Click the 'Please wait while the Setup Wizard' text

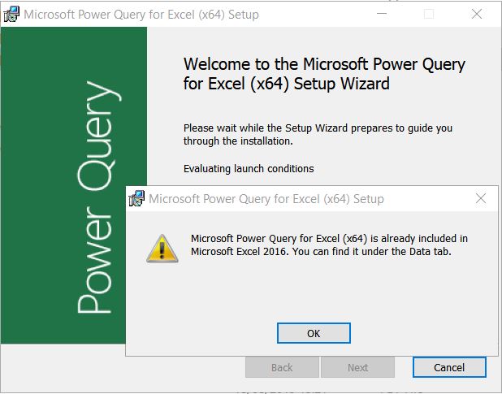[x=318, y=134]
